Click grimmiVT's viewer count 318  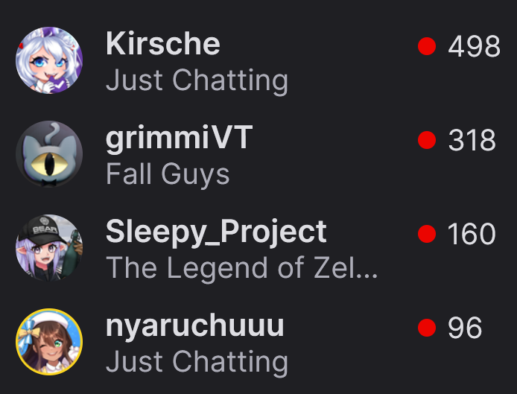click(x=472, y=141)
